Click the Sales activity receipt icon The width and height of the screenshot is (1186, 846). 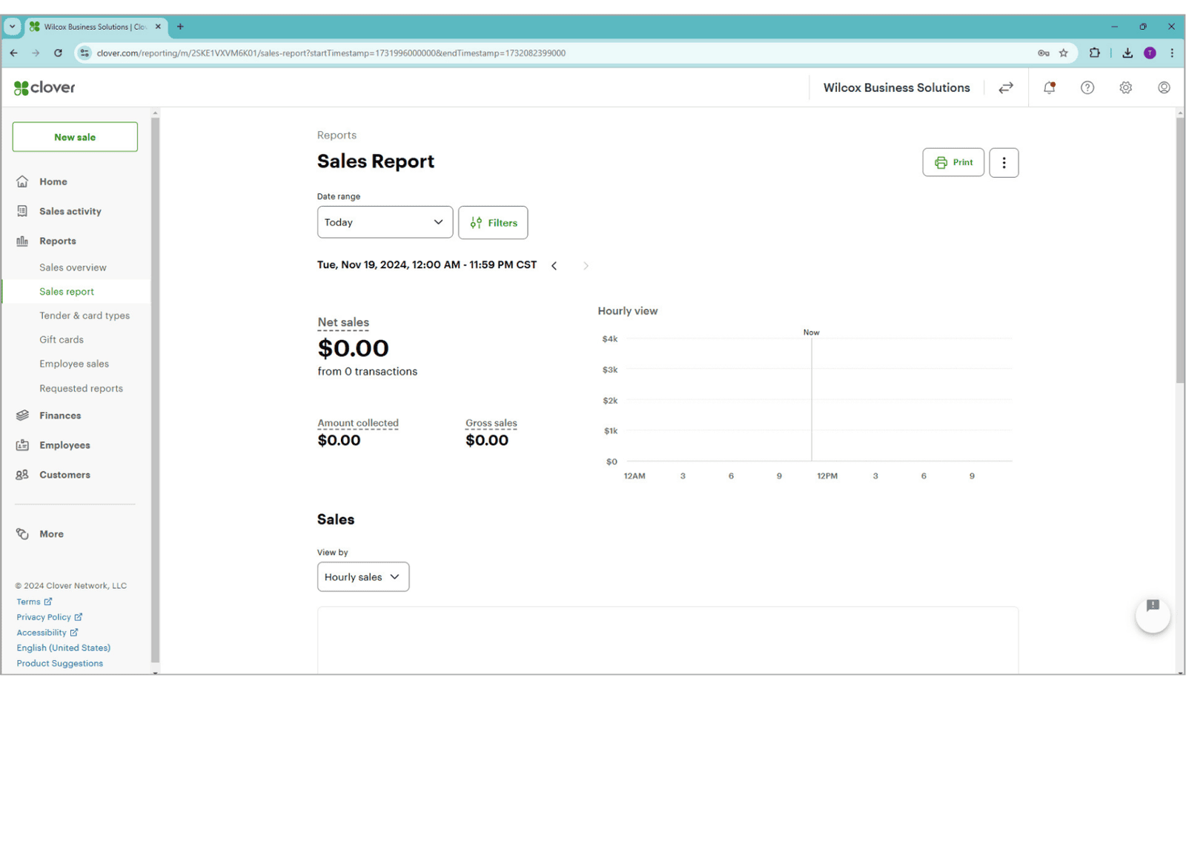(x=22, y=211)
